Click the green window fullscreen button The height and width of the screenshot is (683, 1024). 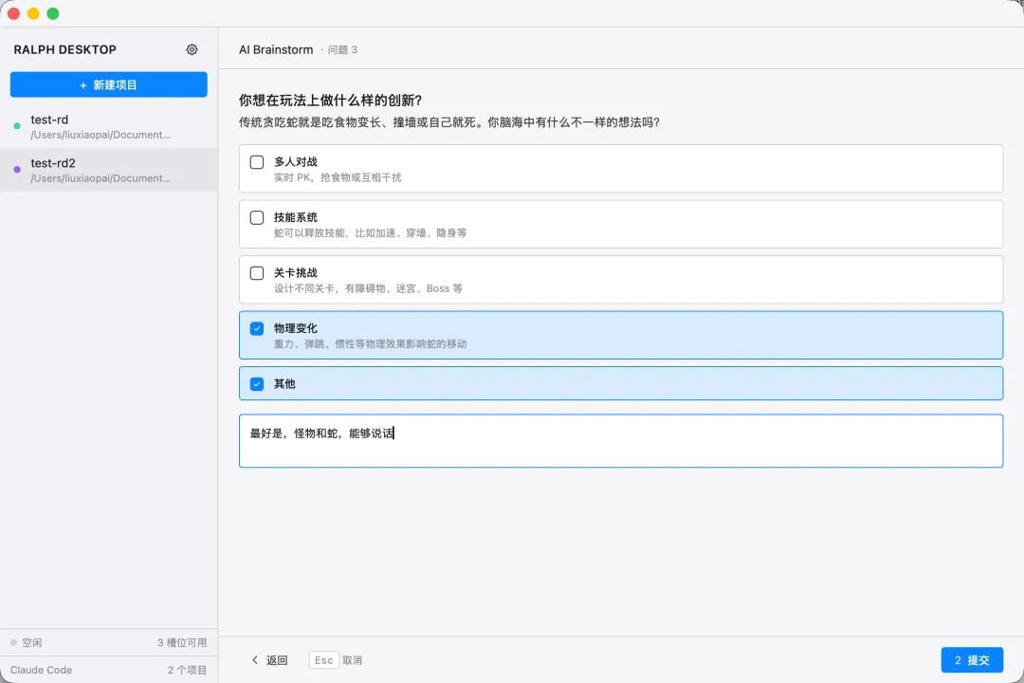tap(52, 13)
